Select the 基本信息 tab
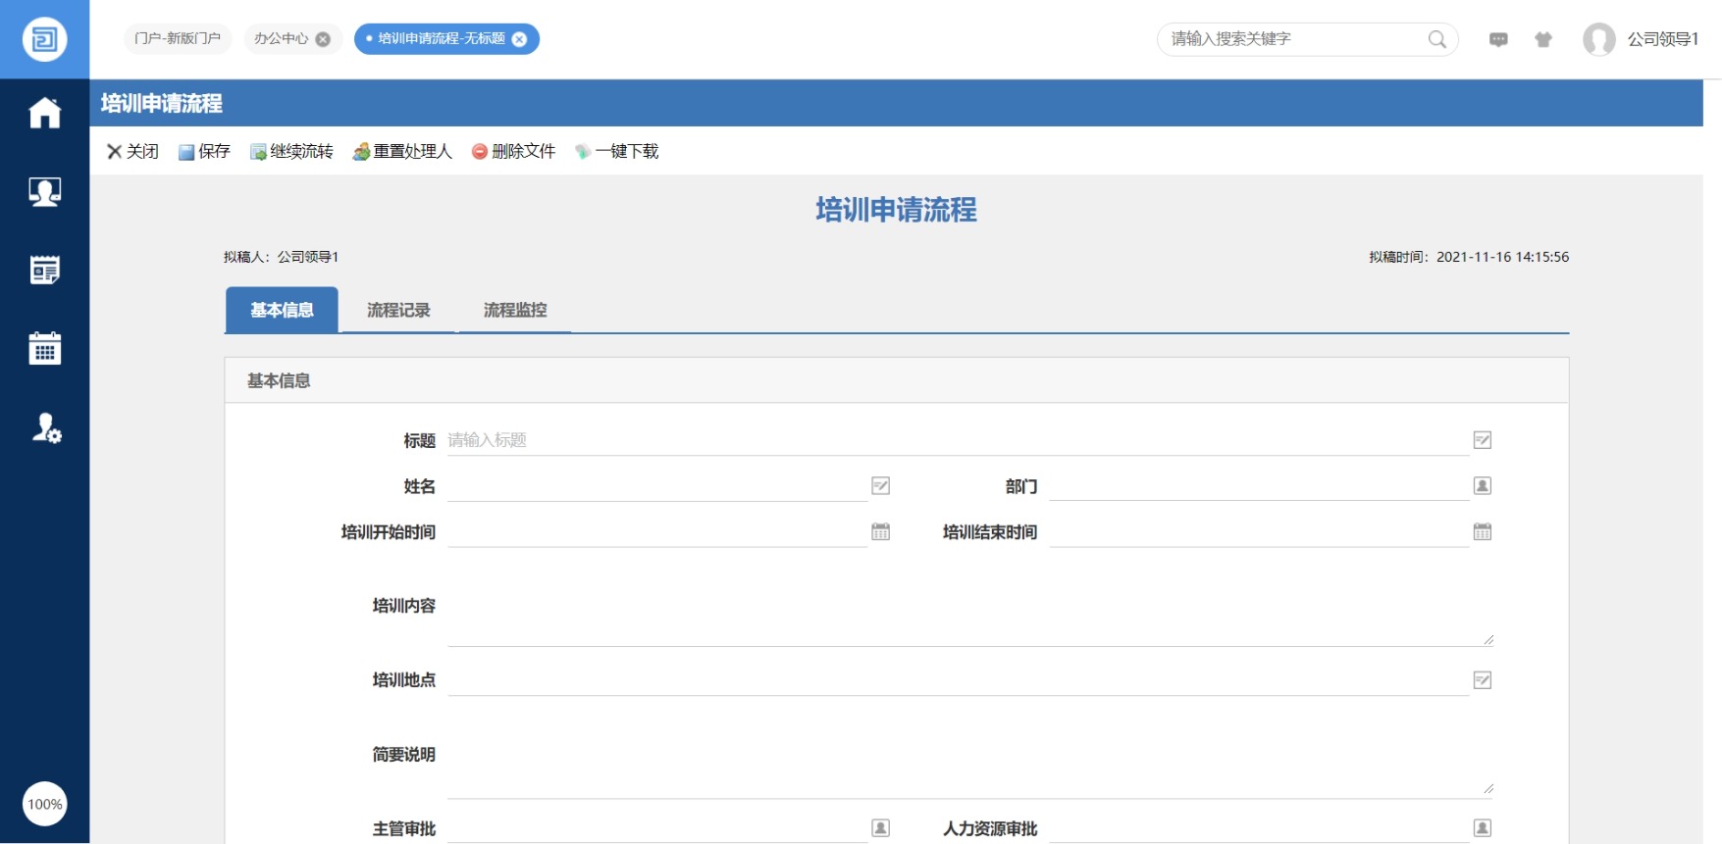The image size is (1722, 844). point(282,310)
